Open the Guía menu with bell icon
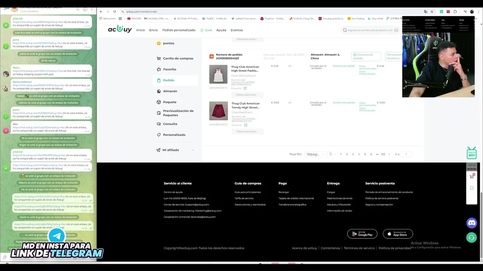This screenshot has height=271, width=483. coord(206,30)
